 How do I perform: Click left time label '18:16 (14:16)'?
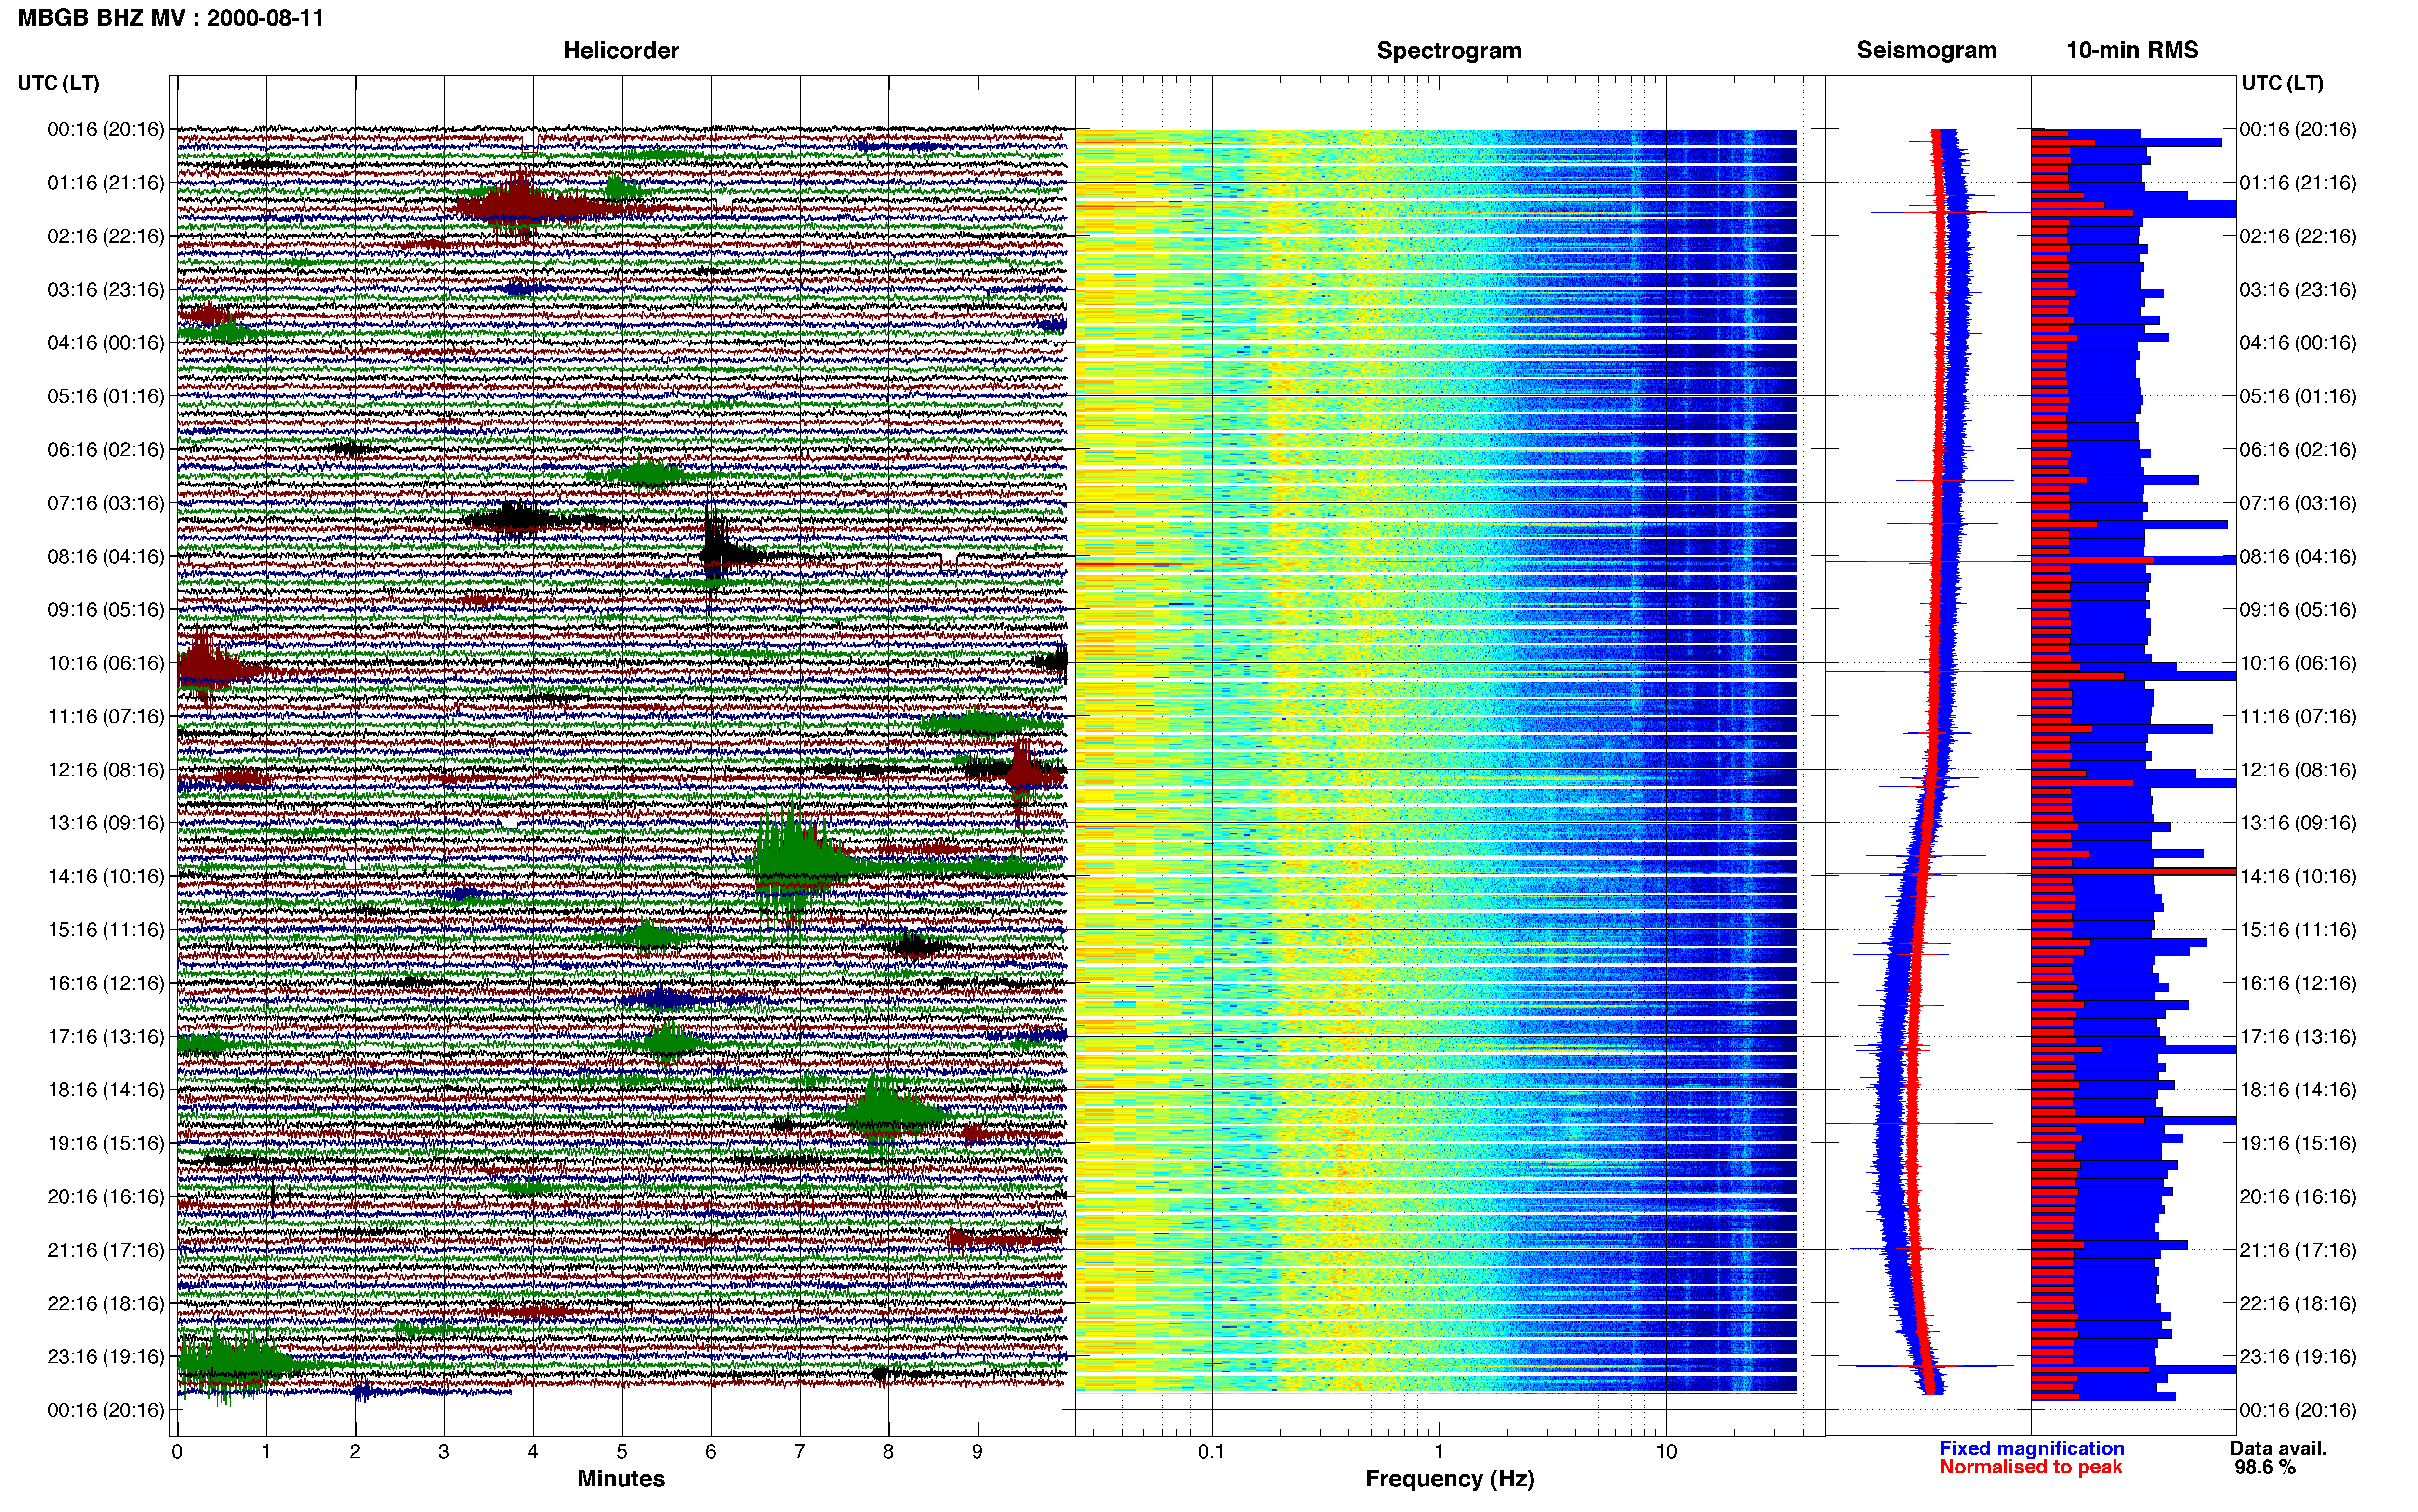click(x=106, y=1090)
